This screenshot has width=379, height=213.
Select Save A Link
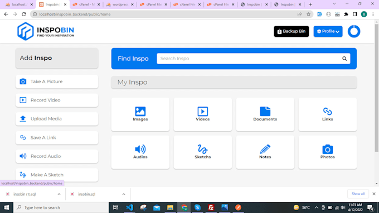(x=57, y=138)
